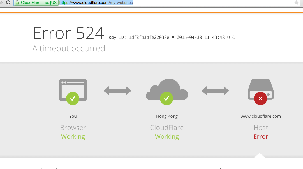
Task: Click the green checkmark on Browser
Action: pyautogui.click(x=73, y=98)
